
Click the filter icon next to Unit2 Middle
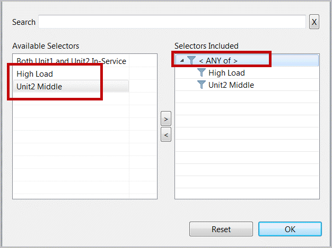click(202, 85)
